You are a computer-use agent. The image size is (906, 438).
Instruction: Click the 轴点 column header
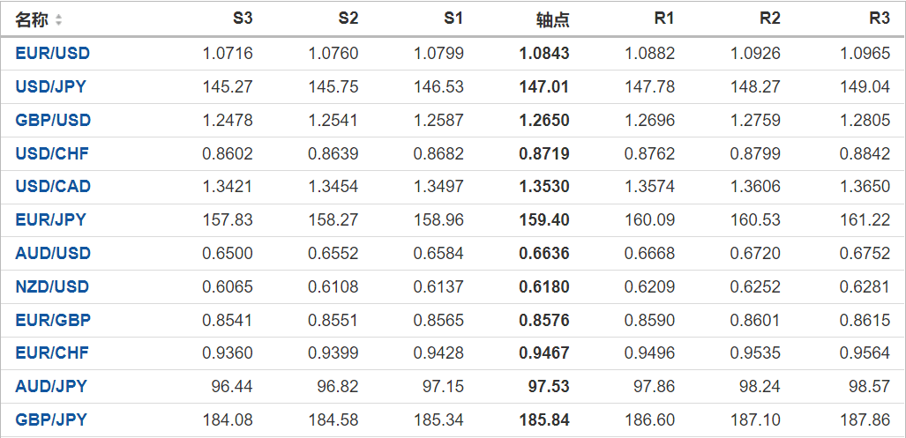click(x=552, y=19)
